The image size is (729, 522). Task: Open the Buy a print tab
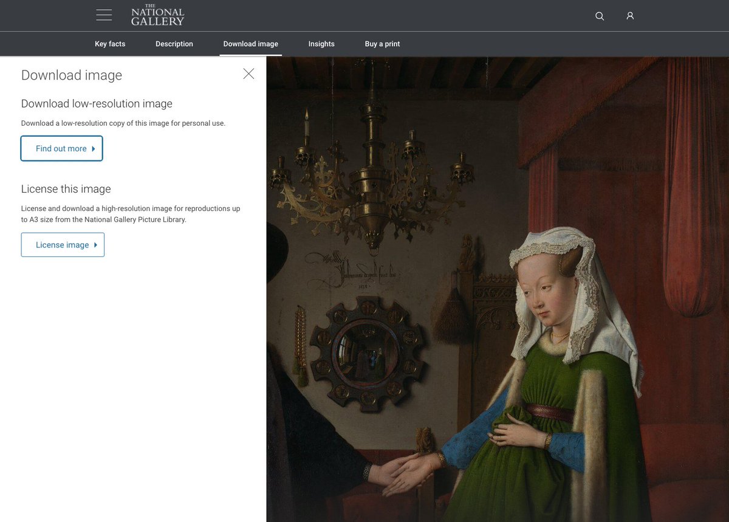[x=382, y=44]
